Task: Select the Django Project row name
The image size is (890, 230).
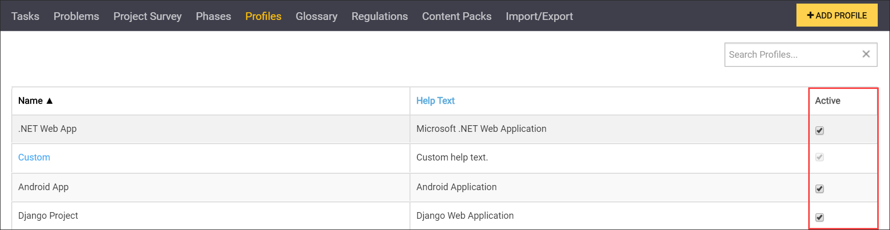Action: 48,216
